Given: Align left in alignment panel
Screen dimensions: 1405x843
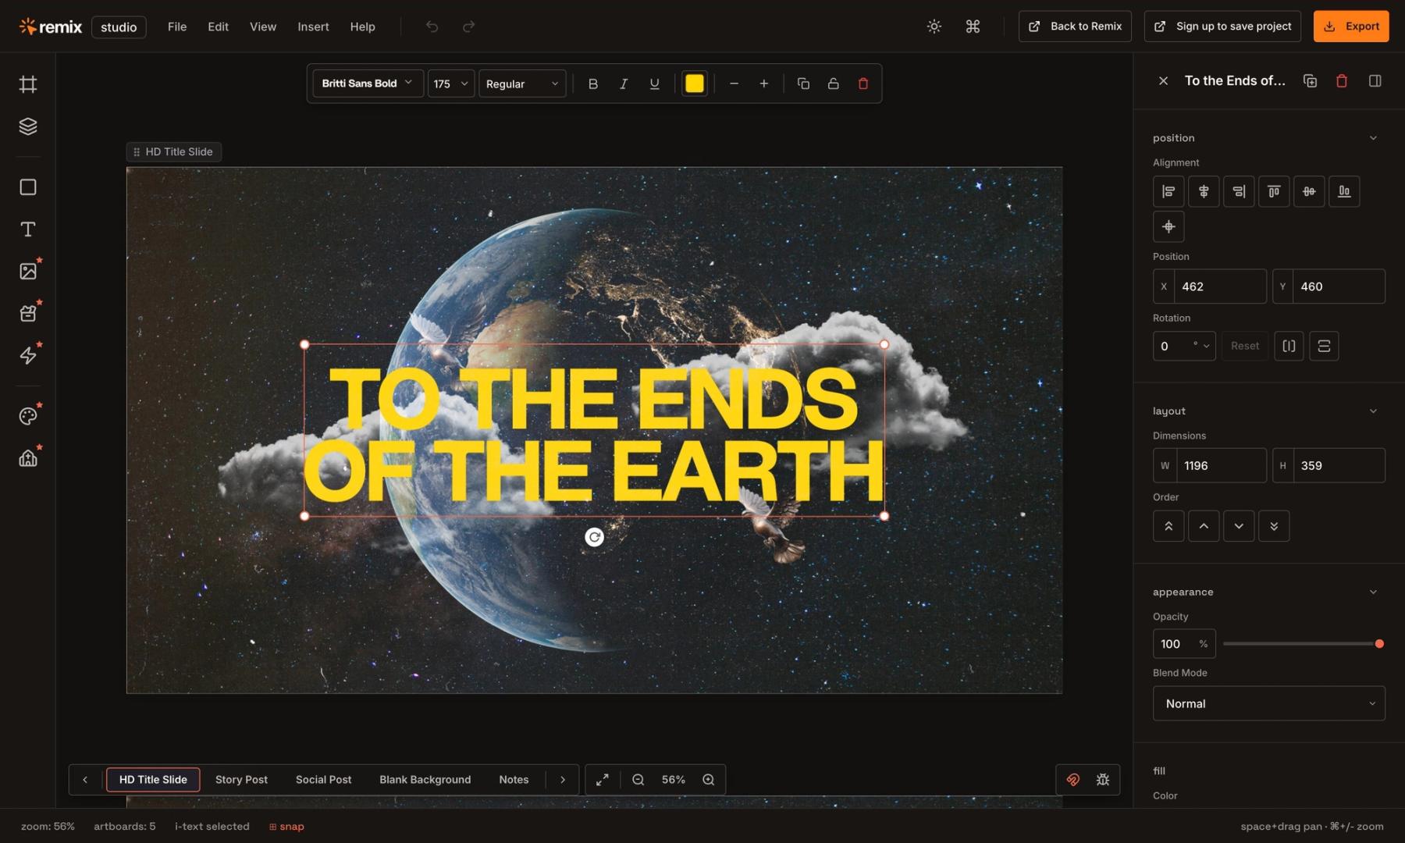Looking at the screenshot, I should [1168, 191].
